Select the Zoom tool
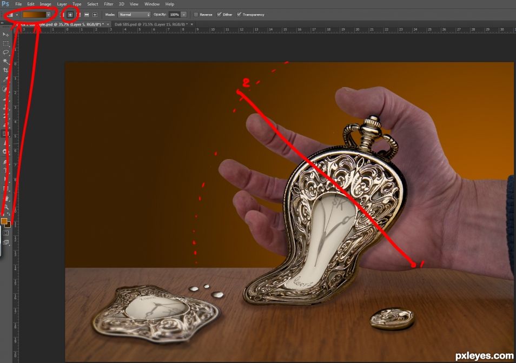 (5, 207)
